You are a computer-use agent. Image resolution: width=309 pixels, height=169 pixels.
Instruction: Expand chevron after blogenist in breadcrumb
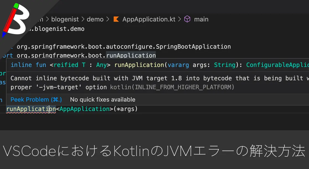(x=83, y=19)
